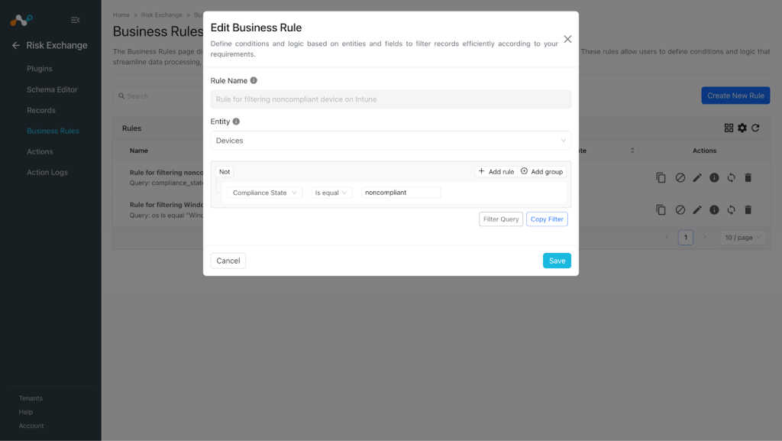
Task: Click the info icon for the first rule
Action: pyautogui.click(x=714, y=177)
